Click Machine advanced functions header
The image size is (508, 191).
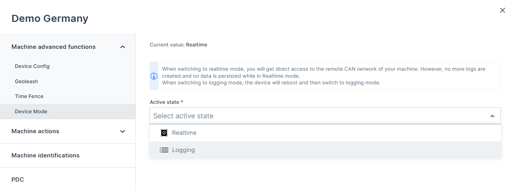click(53, 47)
